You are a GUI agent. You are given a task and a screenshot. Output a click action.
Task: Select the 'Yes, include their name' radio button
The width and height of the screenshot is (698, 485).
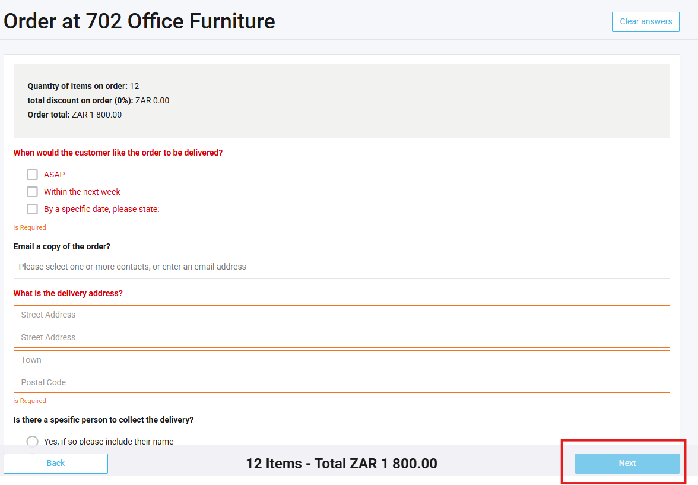(x=33, y=441)
